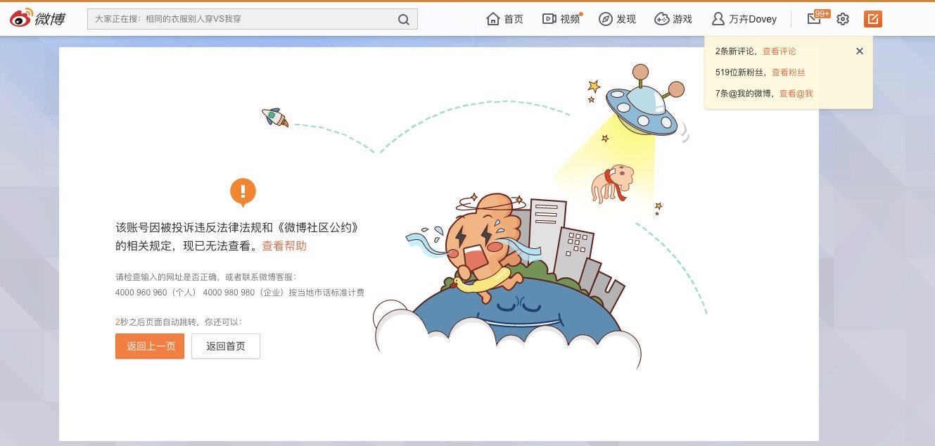
Task: Open the 查看评论 link
Action: tap(780, 51)
